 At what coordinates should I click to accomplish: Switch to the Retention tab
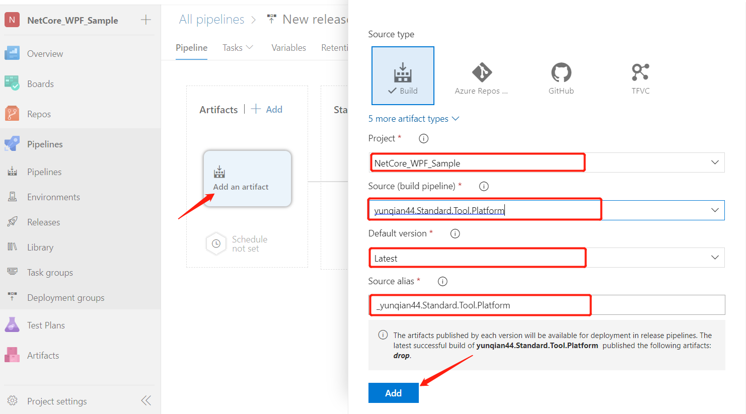coord(334,48)
